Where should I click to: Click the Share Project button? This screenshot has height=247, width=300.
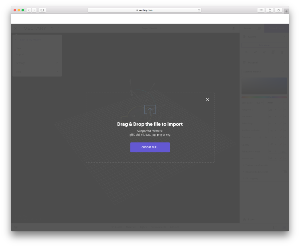pos(277,28)
